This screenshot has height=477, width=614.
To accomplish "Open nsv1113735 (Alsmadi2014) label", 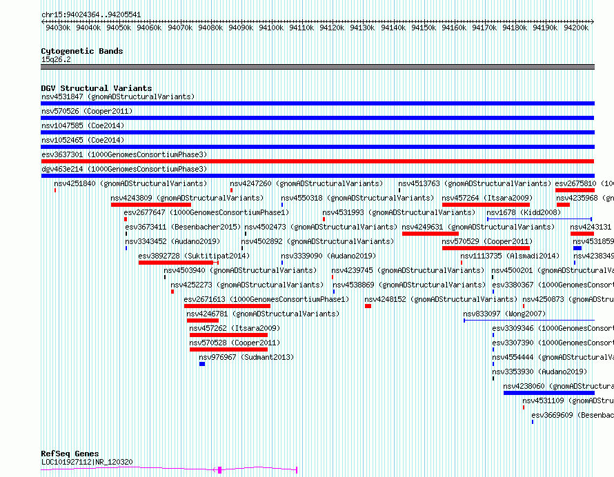I will pos(511,256).
